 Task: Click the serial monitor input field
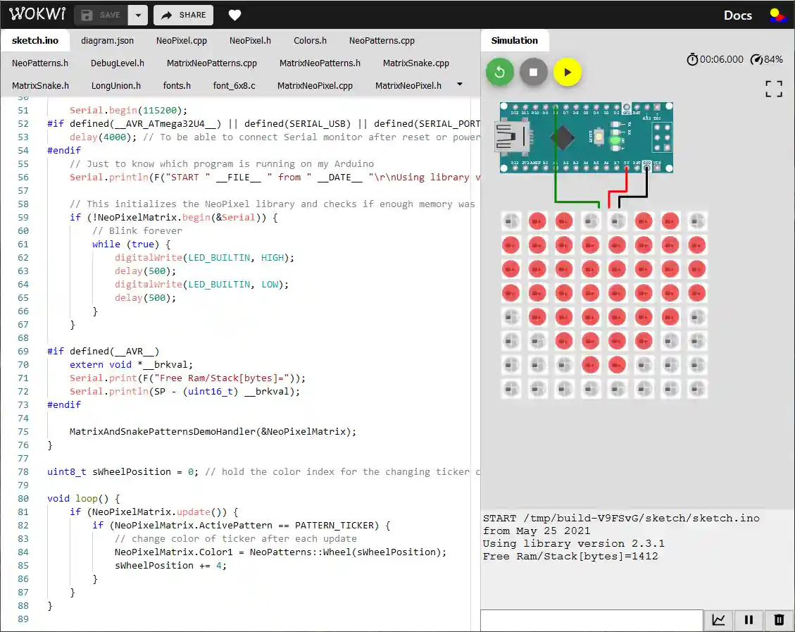[591, 620]
